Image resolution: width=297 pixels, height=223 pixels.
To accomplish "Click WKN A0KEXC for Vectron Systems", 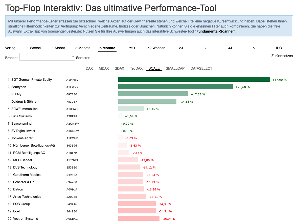I will click(72, 219).
